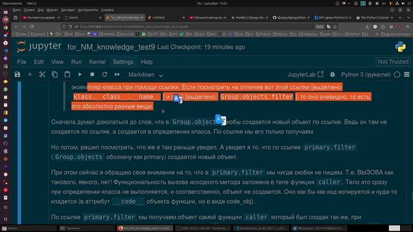Open a new browser tab
This screenshot has width=413, height=232.
(400, 17)
